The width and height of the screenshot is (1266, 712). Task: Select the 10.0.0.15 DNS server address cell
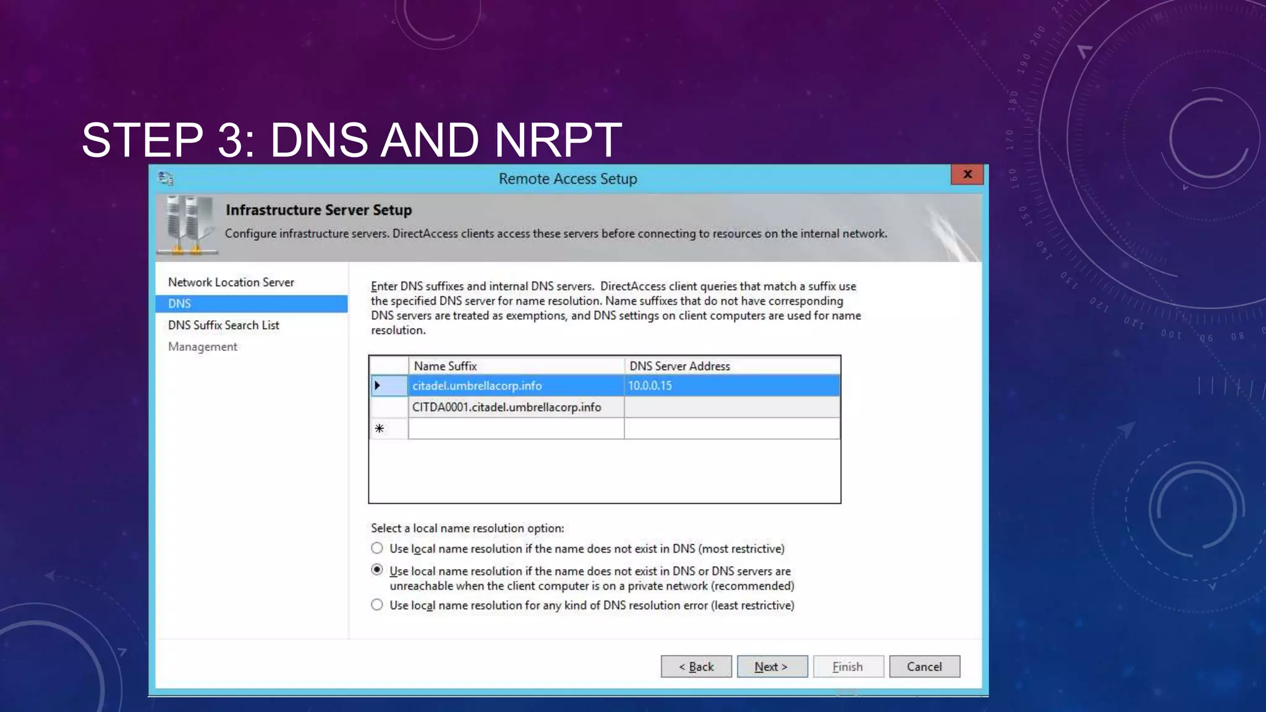pyautogui.click(x=732, y=386)
